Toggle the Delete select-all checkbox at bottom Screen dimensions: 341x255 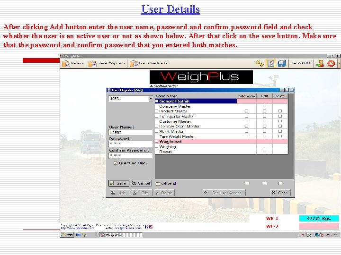tap(280, 183)
